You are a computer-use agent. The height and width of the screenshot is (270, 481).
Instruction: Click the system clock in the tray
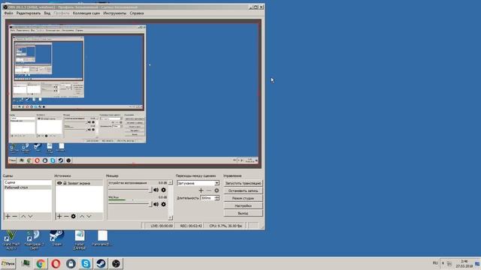(464, 264)
